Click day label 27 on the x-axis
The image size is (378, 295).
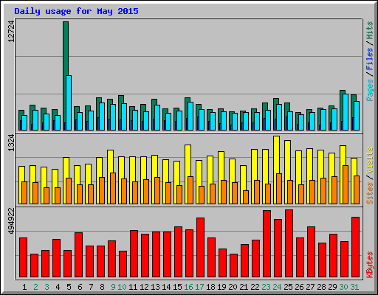(x=310, y=287)
